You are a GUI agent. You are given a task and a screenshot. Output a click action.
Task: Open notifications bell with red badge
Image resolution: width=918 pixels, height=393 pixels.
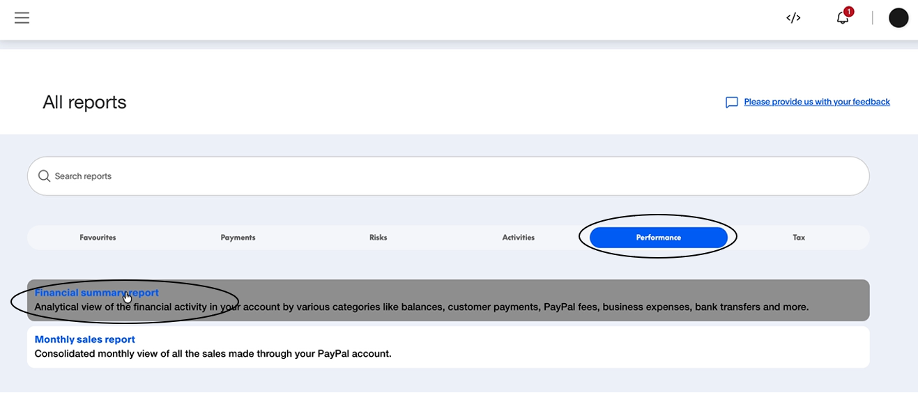(x=843, y=17)
